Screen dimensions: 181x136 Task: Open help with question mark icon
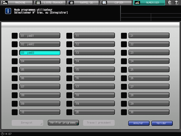pyautogui.click(x=176, y=2)
